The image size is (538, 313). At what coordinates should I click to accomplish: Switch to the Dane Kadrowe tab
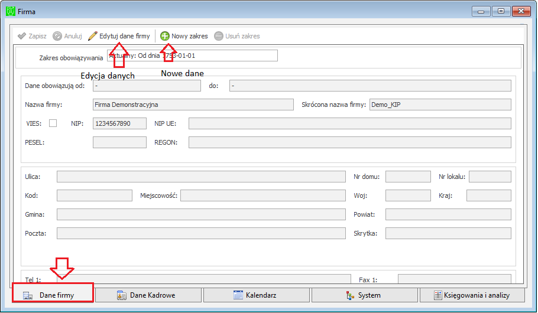[148, 295]
